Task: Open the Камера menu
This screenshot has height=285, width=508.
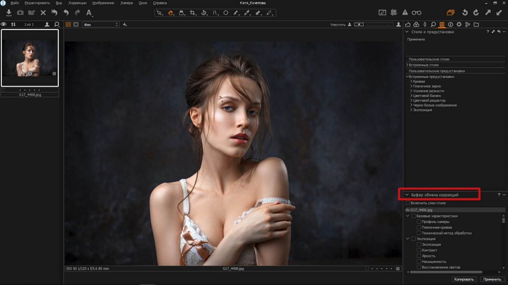Action: pos(127,3)
